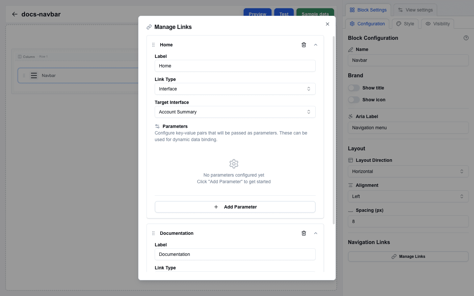Open the Style tab
Viewport: 474px width, 296px height.
click(405, 24)
